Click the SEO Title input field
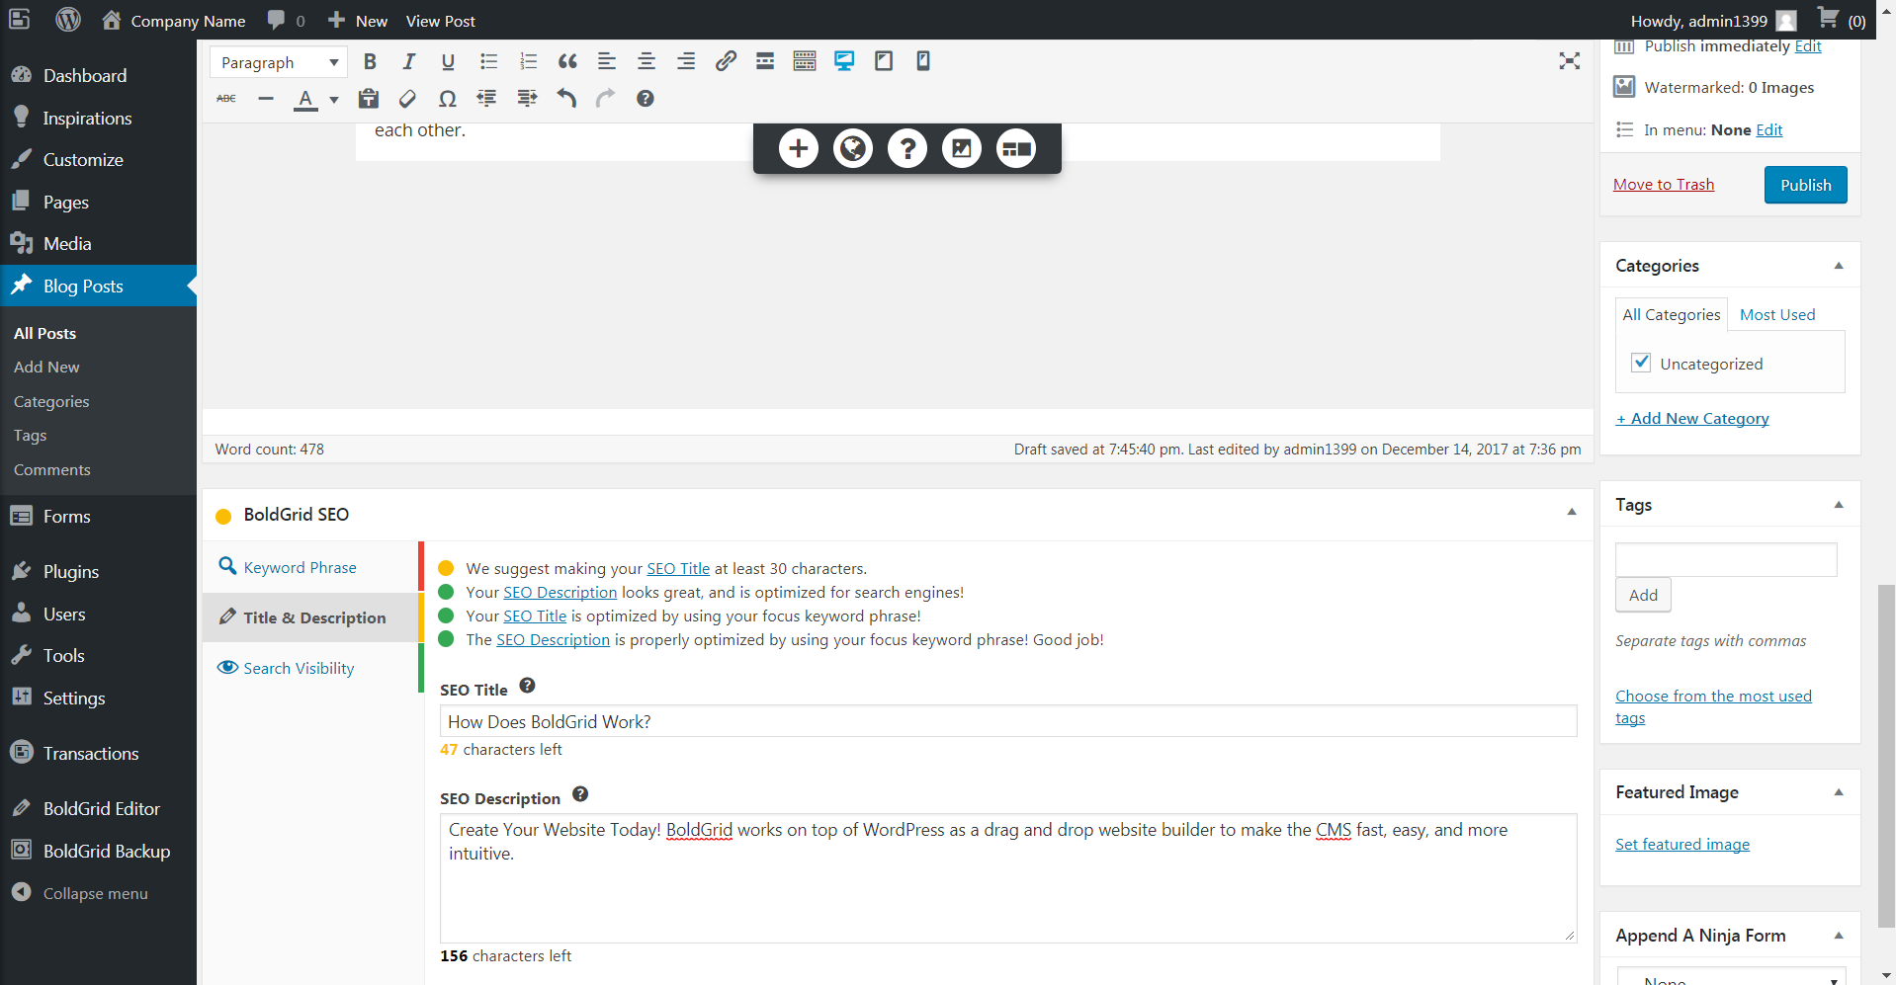Image resolution: width=1896 pixels, height=985 pixels. (x=1008, y=721)
